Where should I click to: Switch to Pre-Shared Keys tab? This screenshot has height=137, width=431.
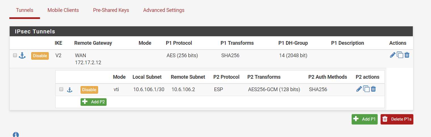point(111,10)
